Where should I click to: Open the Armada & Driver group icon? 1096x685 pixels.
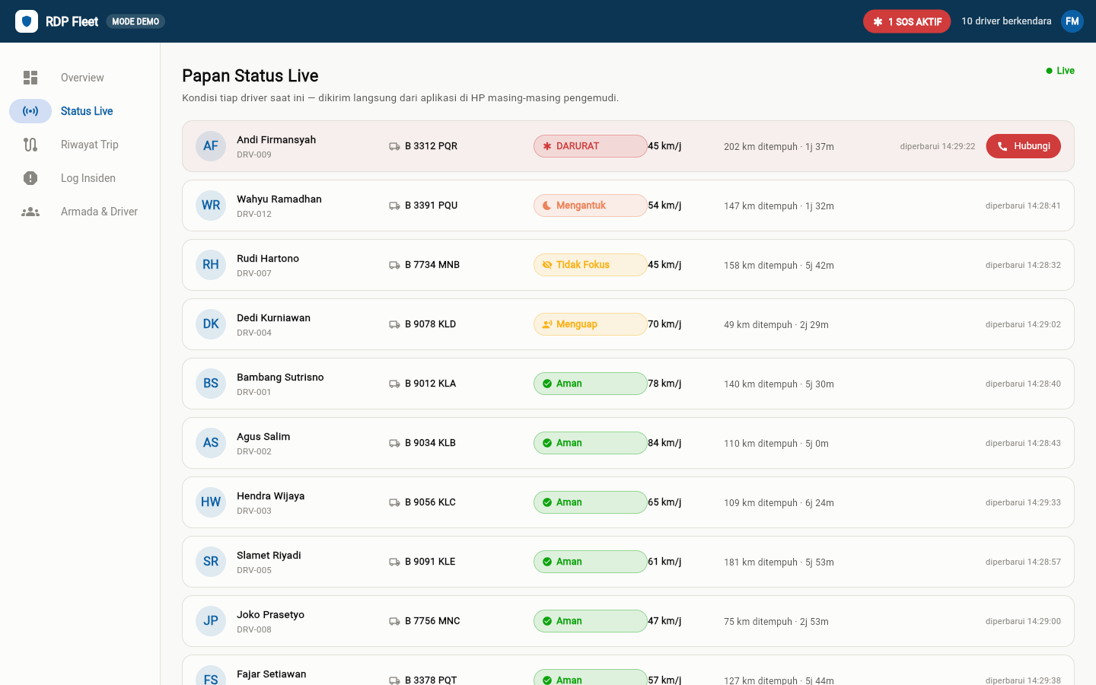[30, 212]
